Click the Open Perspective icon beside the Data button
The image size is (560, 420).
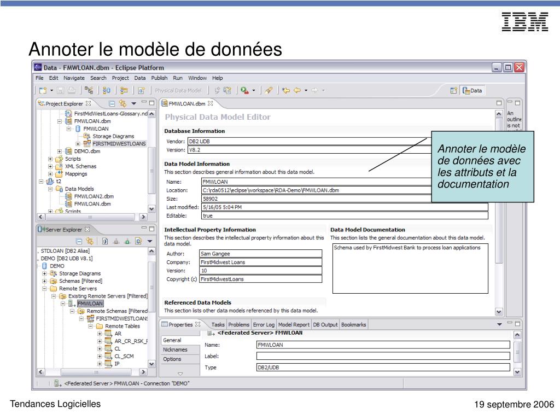(453, 90)
